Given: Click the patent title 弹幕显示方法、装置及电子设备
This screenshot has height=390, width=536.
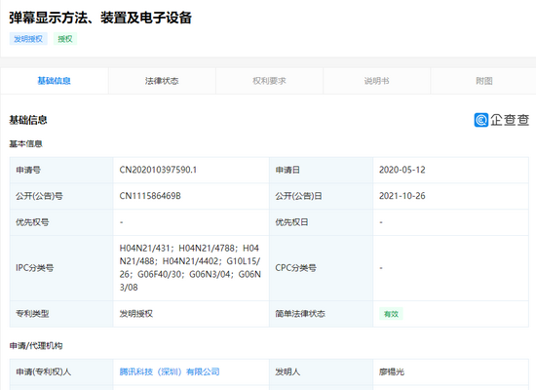Looking at the screenshot, I should click(x=100, y=18).
